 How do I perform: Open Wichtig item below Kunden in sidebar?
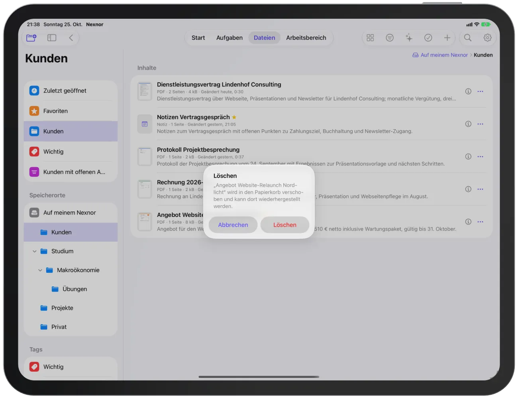71,152
